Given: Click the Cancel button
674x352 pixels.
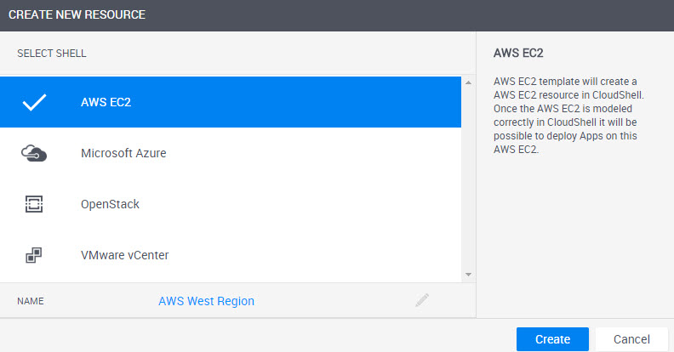Looking at the screenshot, I should (x=631, y=339).
